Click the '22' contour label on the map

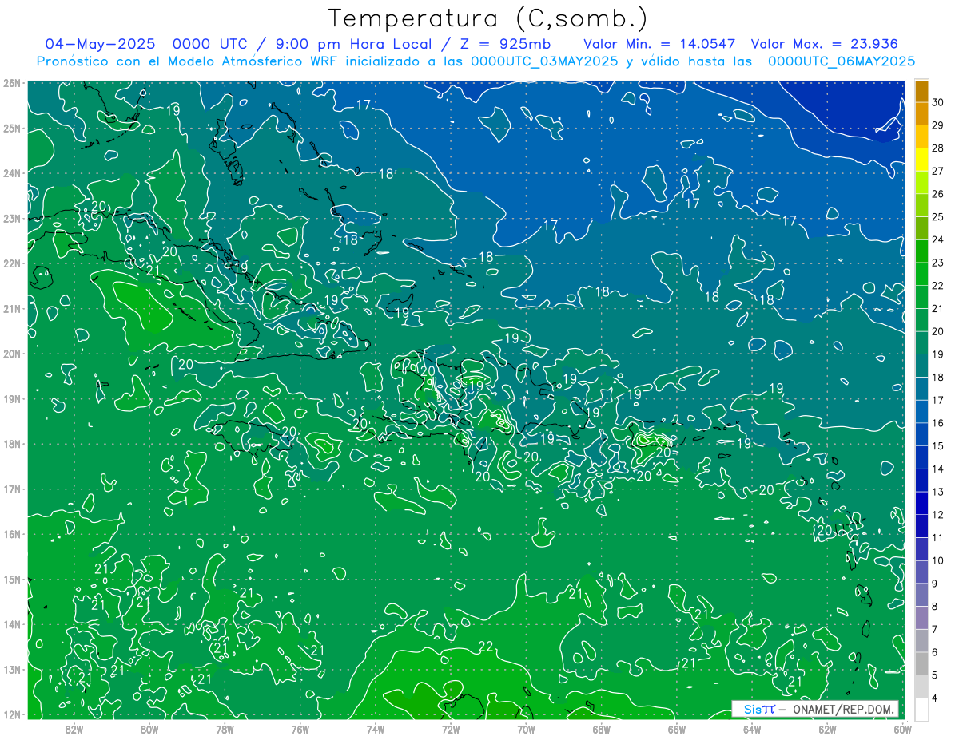(485, 646)
